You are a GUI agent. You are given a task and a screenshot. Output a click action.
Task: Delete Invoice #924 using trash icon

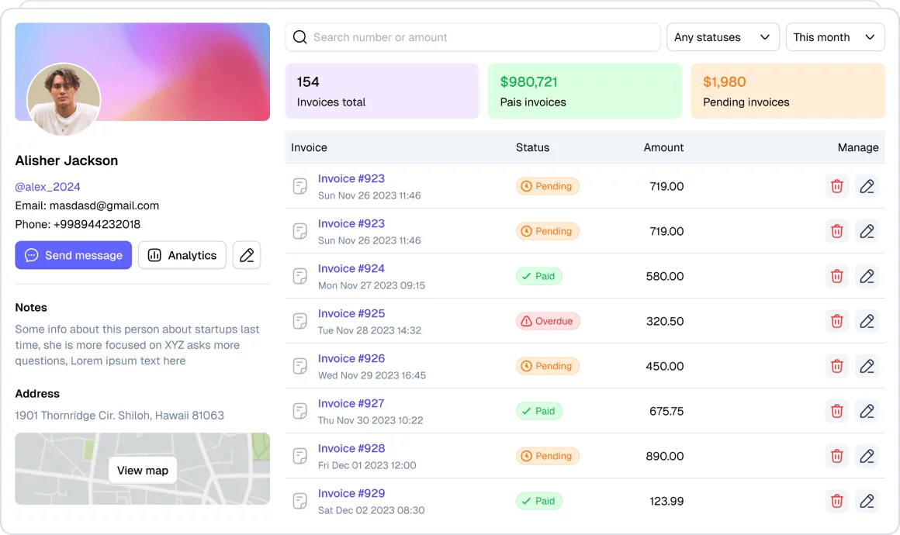[836, 276]
